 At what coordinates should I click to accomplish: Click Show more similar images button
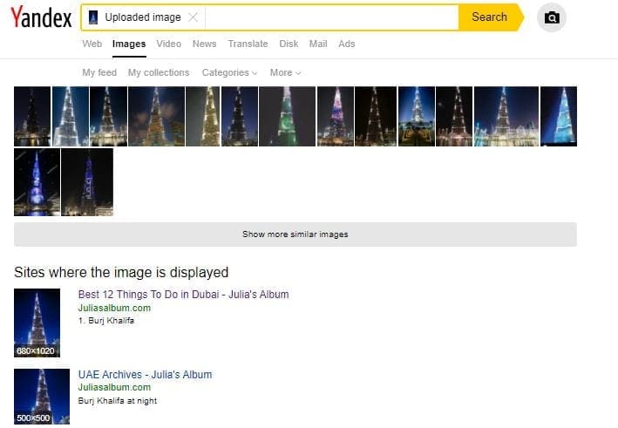point(295,234)
